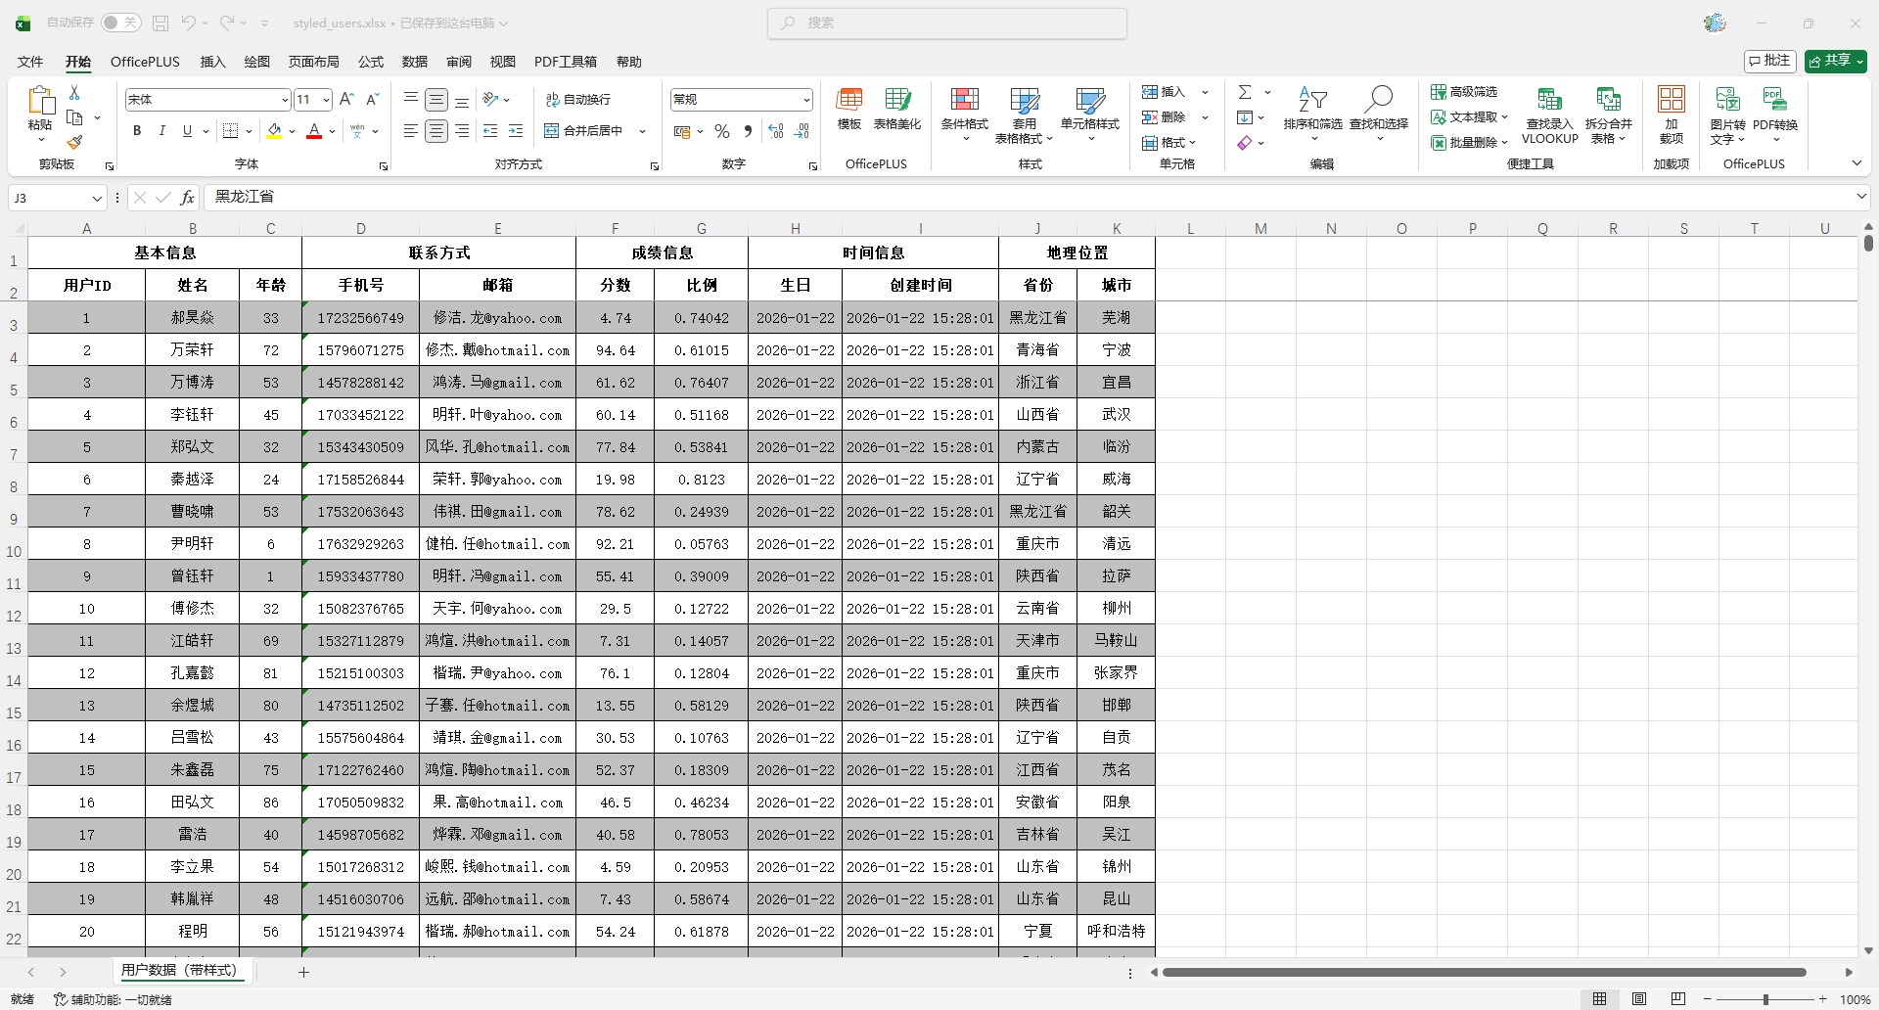Toggle the AutoSave (自动保存) switch
Screen dimensions: 1879x1010
[x=120, y=23]
